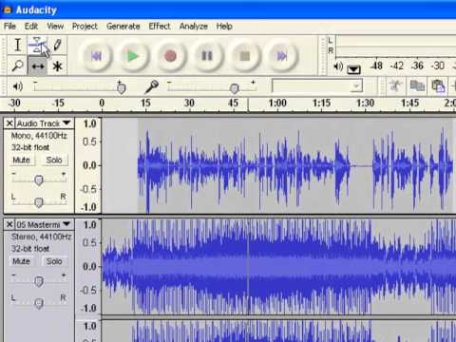Open the meter dropdown arrow
Viewport: 456px width, 342px height.
pyautogui.click(x=353, y=68)
